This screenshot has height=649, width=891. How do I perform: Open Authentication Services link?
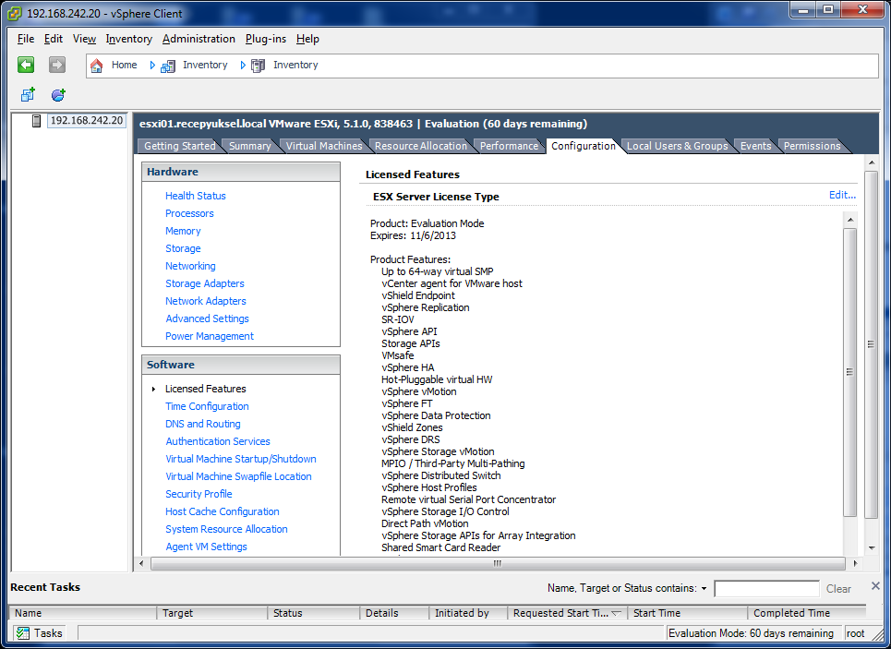coord(218,441)
